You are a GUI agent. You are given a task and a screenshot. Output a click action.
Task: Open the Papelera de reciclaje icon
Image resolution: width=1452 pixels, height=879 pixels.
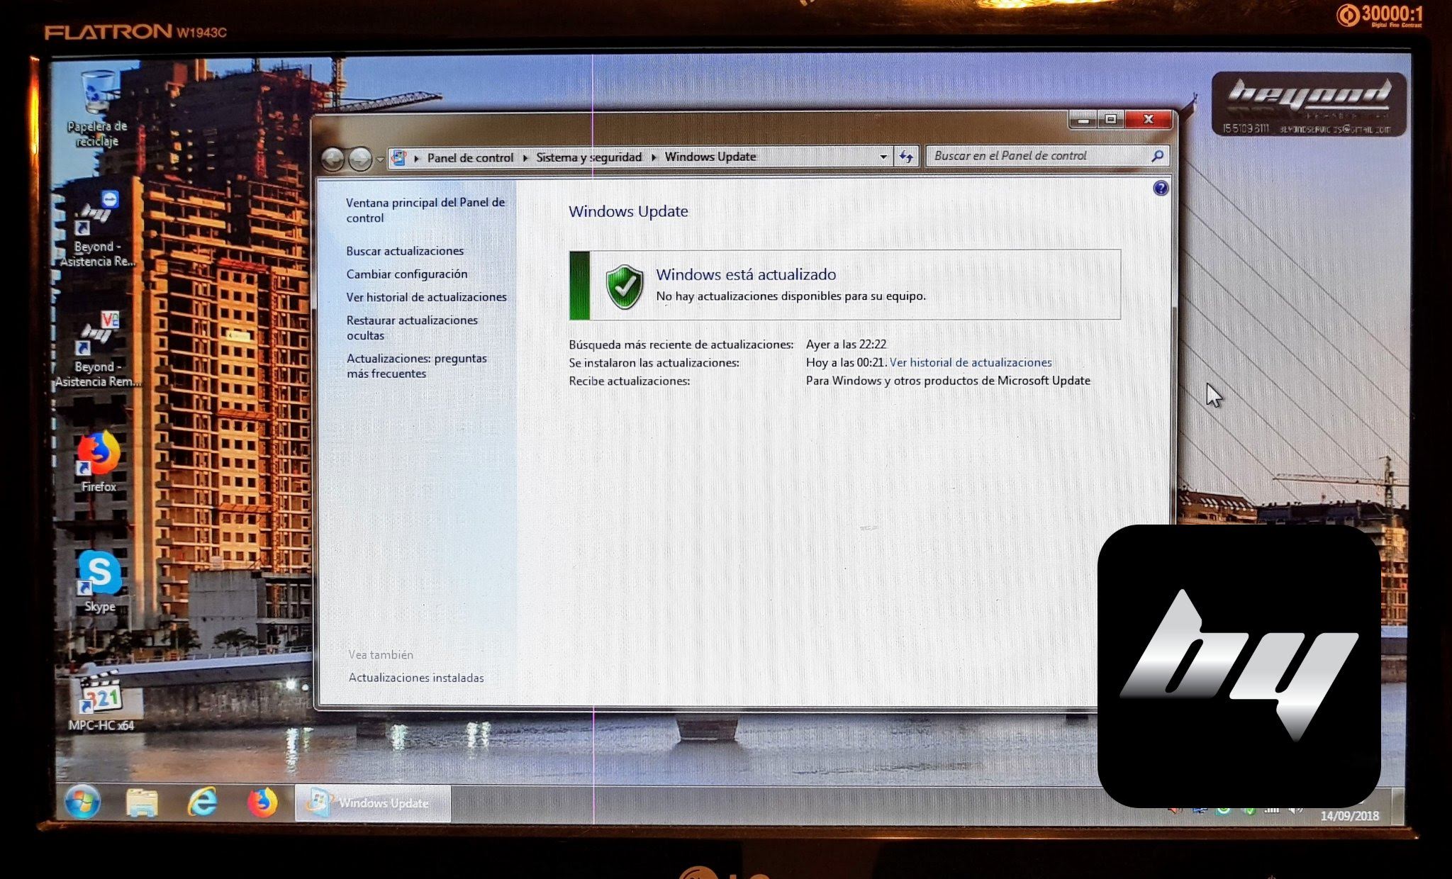pyautogui.click(x=98, y=94)
